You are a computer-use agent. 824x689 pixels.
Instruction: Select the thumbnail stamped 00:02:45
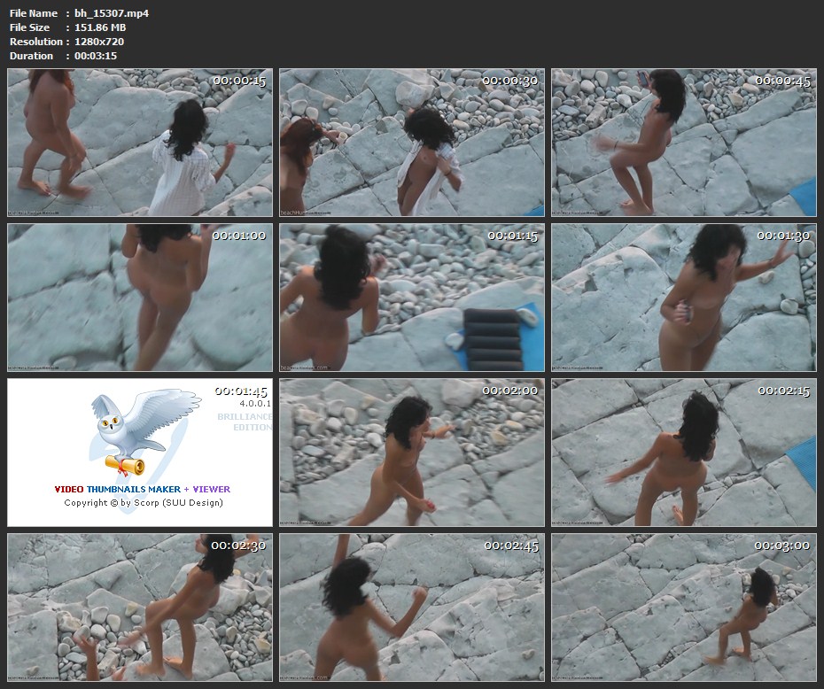[x=412, y=607]
